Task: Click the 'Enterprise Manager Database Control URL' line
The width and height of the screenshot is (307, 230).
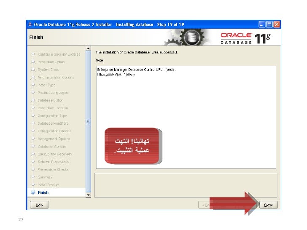Action: coord(136,70)
